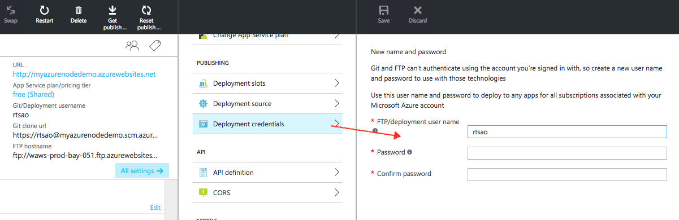This screenshot has width=679, height=220.
Task: Focus the Confirm password field
Action: click(x=567, y=174)
